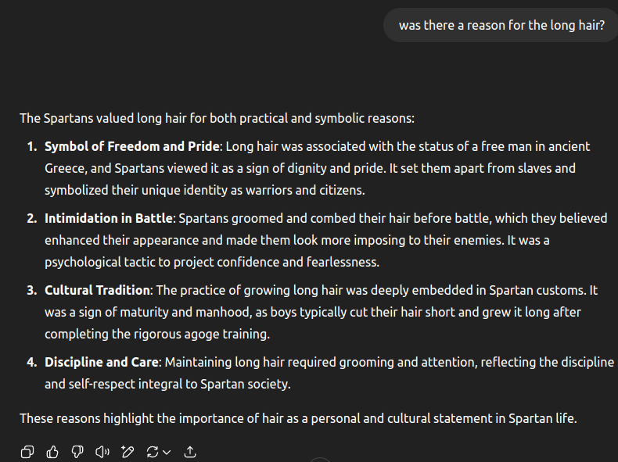Click the closing sentence starting with These reasons highlight
This screenshot has width=618, height=462.
click(298, 418)
